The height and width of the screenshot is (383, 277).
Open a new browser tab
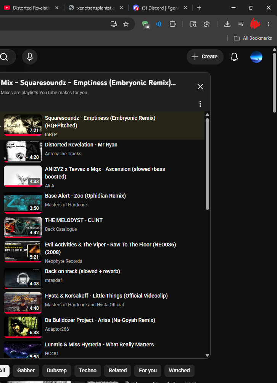199,8
